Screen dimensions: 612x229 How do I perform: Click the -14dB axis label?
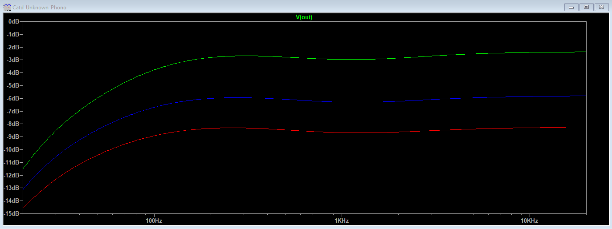coord(12,201)
